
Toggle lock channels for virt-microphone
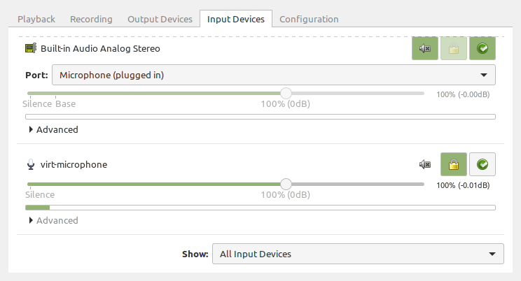pyautogui.click(x=454, y=165)
